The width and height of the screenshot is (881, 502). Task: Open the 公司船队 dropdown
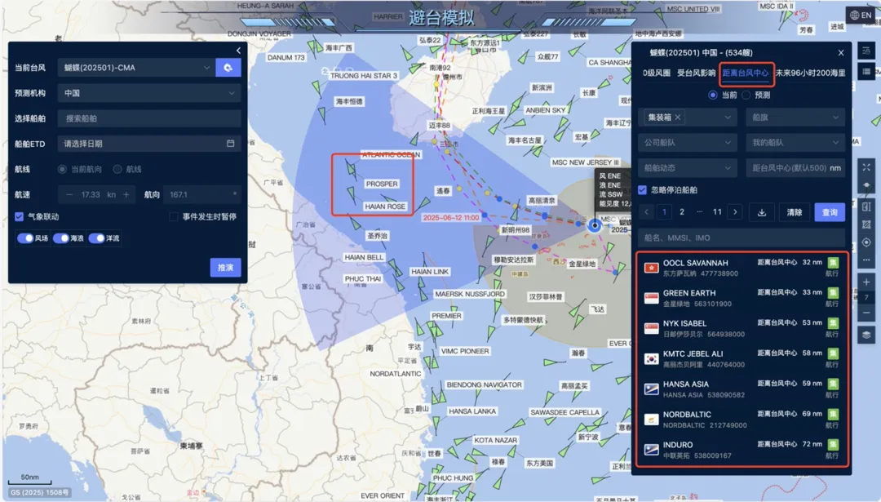687,143
